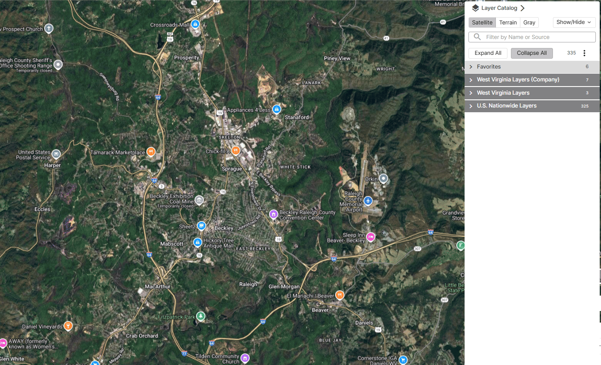Select the Sheetz shopping cart map marker
601x365 pixels.
[201, 226]
